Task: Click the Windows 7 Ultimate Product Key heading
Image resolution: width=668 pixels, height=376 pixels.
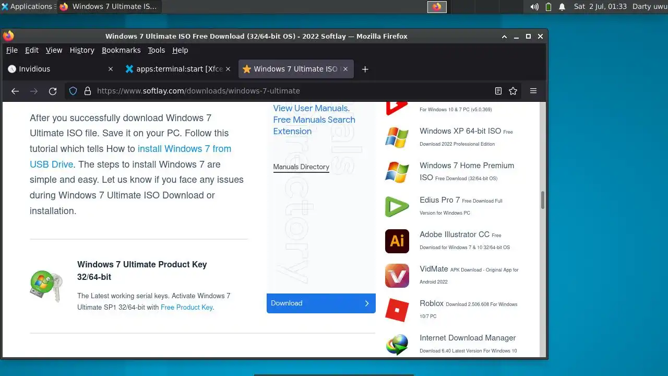Action: [142, 271]
